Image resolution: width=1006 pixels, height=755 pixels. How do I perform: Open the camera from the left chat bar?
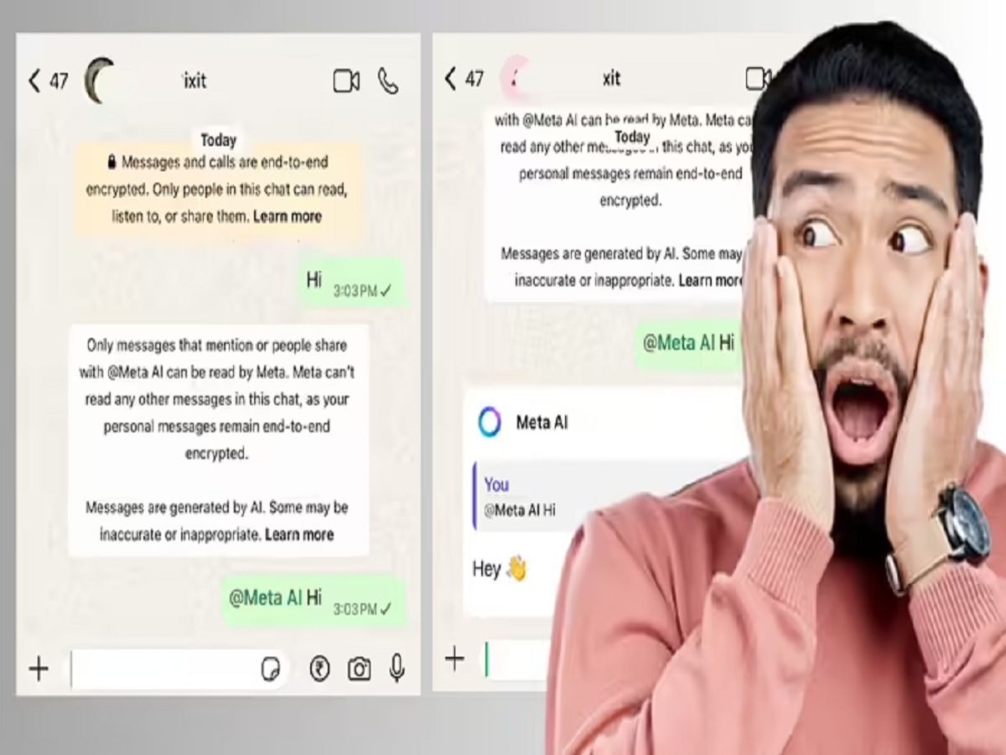359,669
